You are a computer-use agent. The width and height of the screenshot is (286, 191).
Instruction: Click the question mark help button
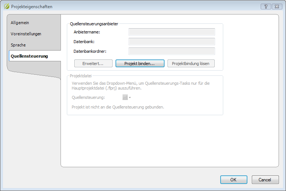[x=266, y=6]
